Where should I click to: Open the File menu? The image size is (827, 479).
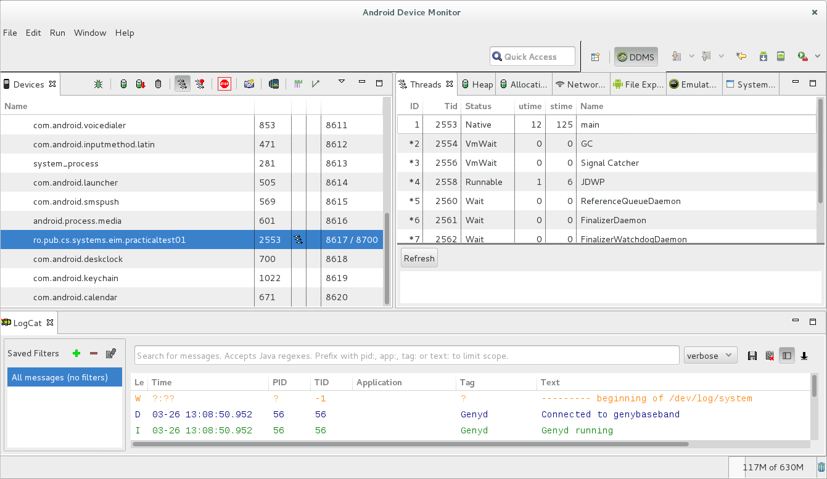click(10, 33)
